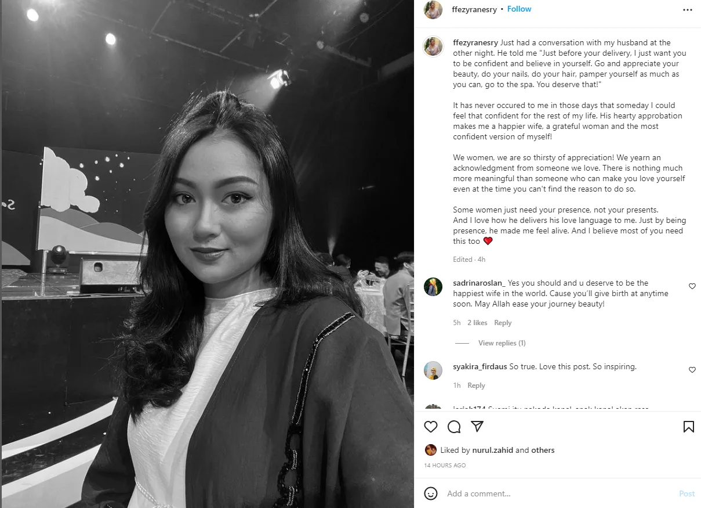Like sadrinaroslan_'s comment with the heart

click(x=692, y=286)
